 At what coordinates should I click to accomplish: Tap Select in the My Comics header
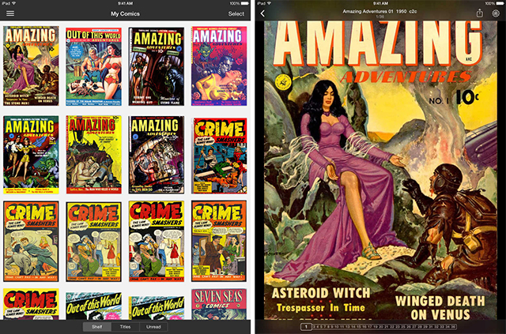(236, 13)
